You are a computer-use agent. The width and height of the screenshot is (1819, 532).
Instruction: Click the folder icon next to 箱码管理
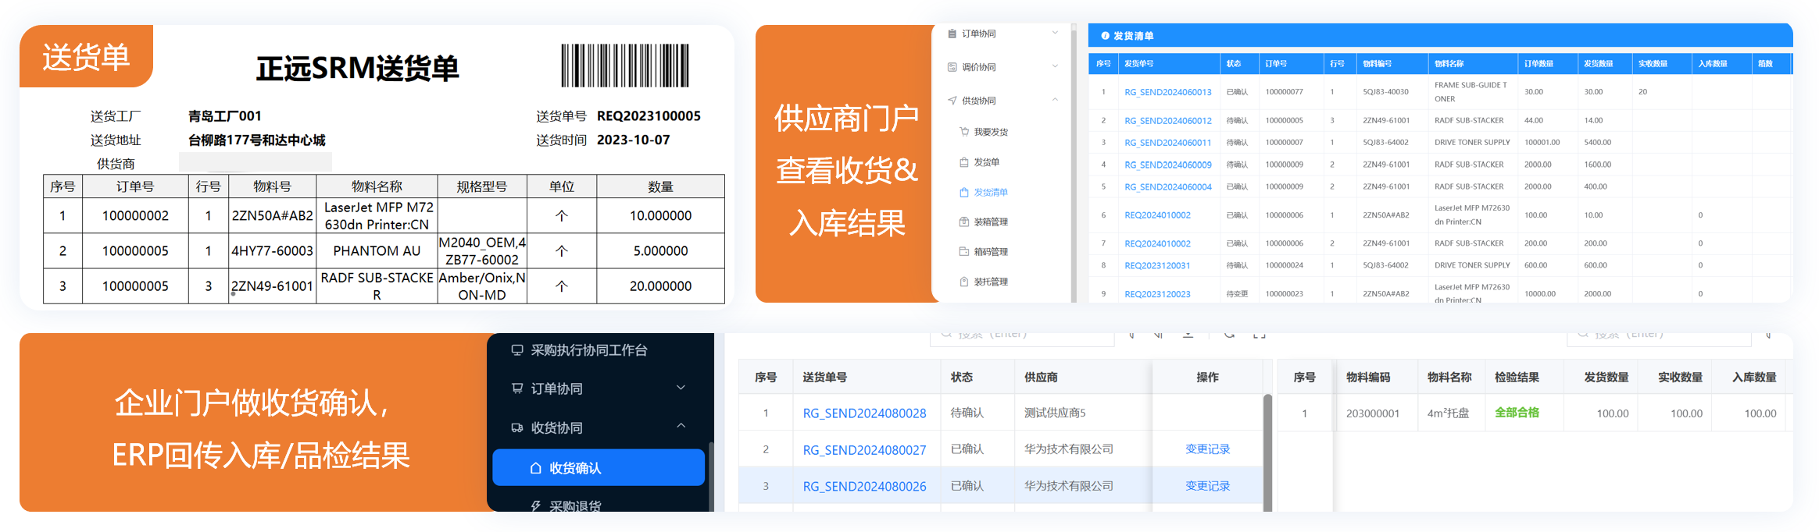[x=964, y=252]
